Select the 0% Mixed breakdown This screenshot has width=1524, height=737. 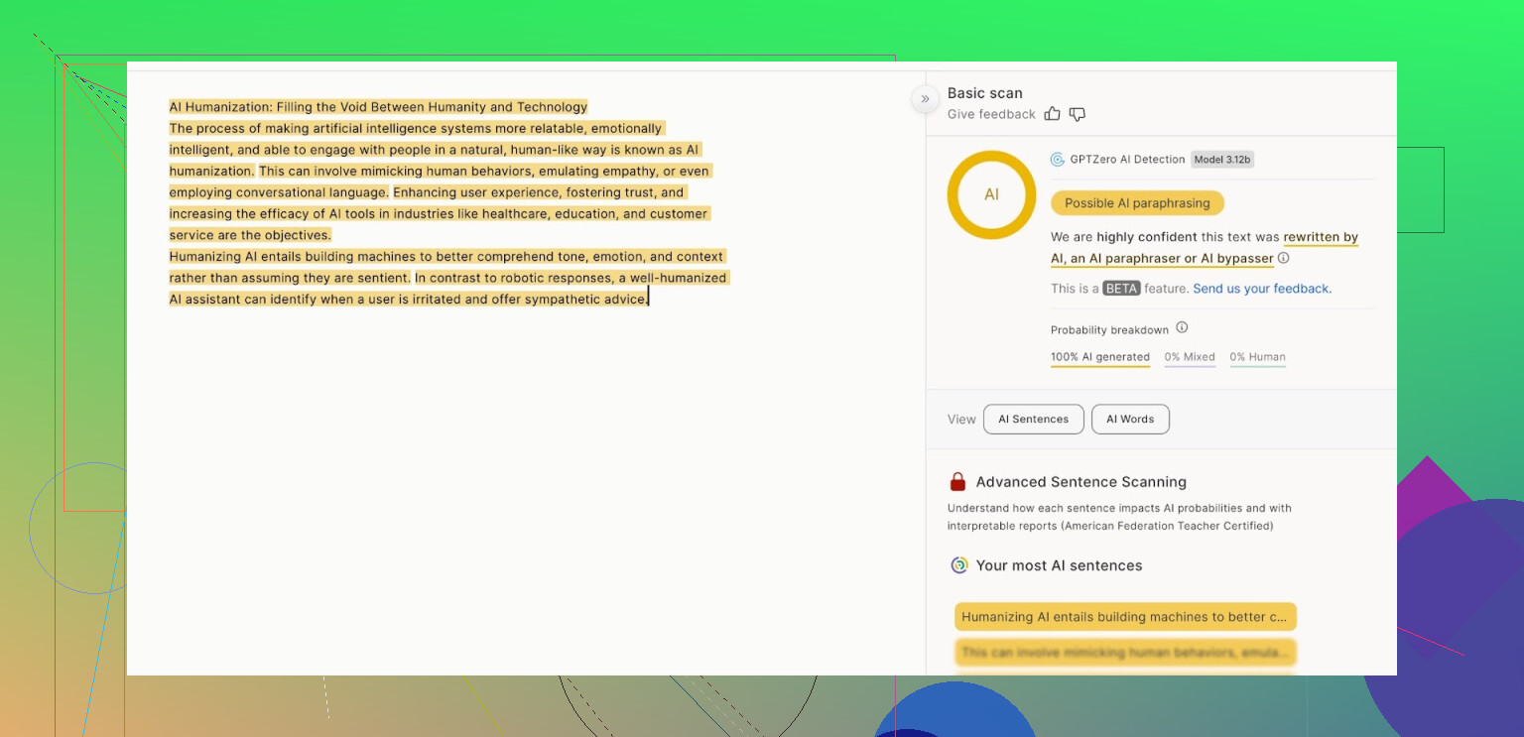tap(1190, 357)
